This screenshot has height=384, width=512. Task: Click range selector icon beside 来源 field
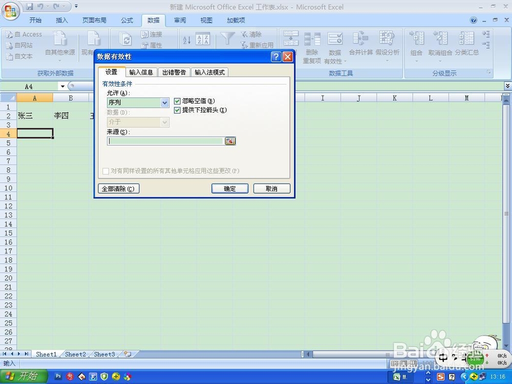(x=230, y=141)
